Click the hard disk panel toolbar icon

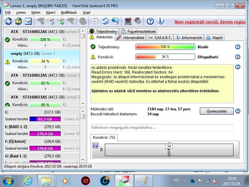[28, 21]
